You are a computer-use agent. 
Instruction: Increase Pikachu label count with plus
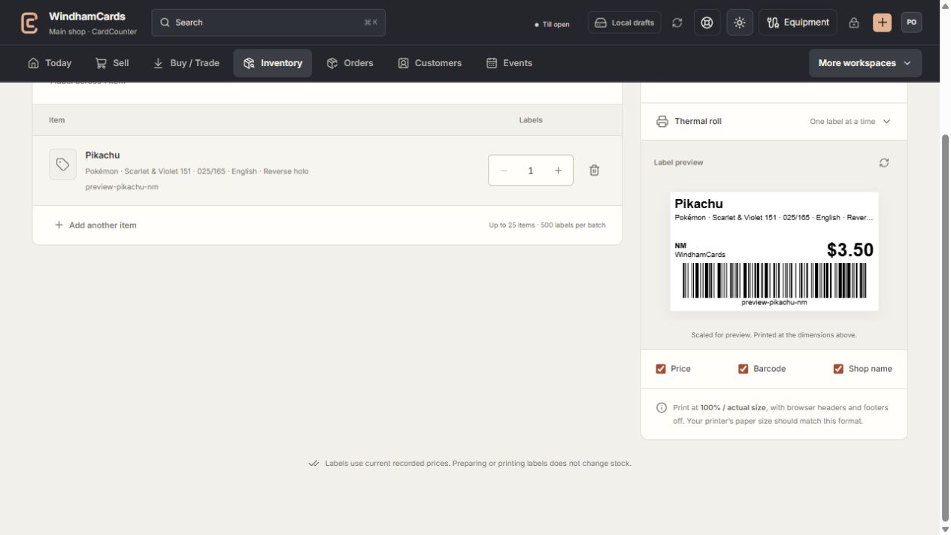558,171
